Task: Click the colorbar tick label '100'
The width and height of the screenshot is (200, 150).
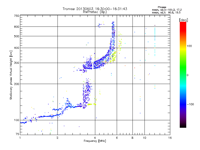Action: pos(189,46)
